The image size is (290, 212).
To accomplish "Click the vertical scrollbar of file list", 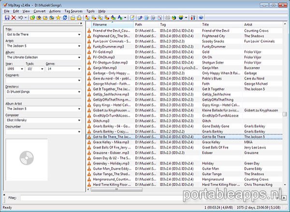I will pyautogui.click(x=285, y=145).
